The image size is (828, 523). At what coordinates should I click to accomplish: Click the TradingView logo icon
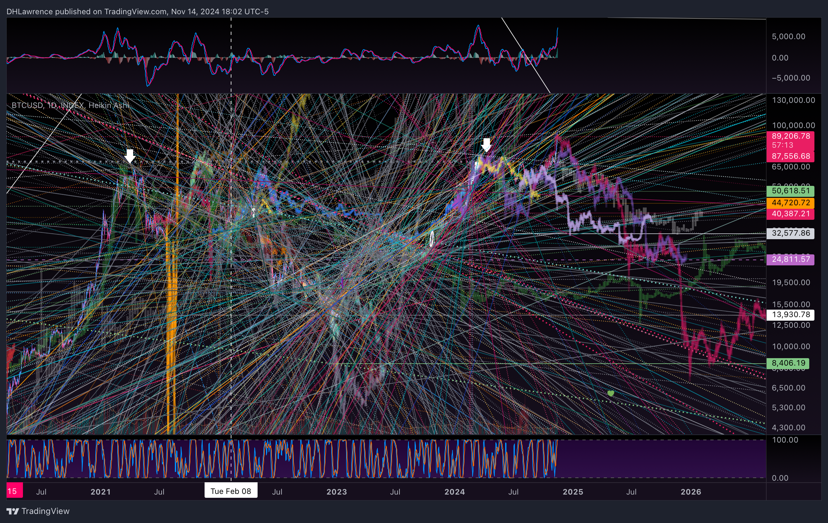13,511
